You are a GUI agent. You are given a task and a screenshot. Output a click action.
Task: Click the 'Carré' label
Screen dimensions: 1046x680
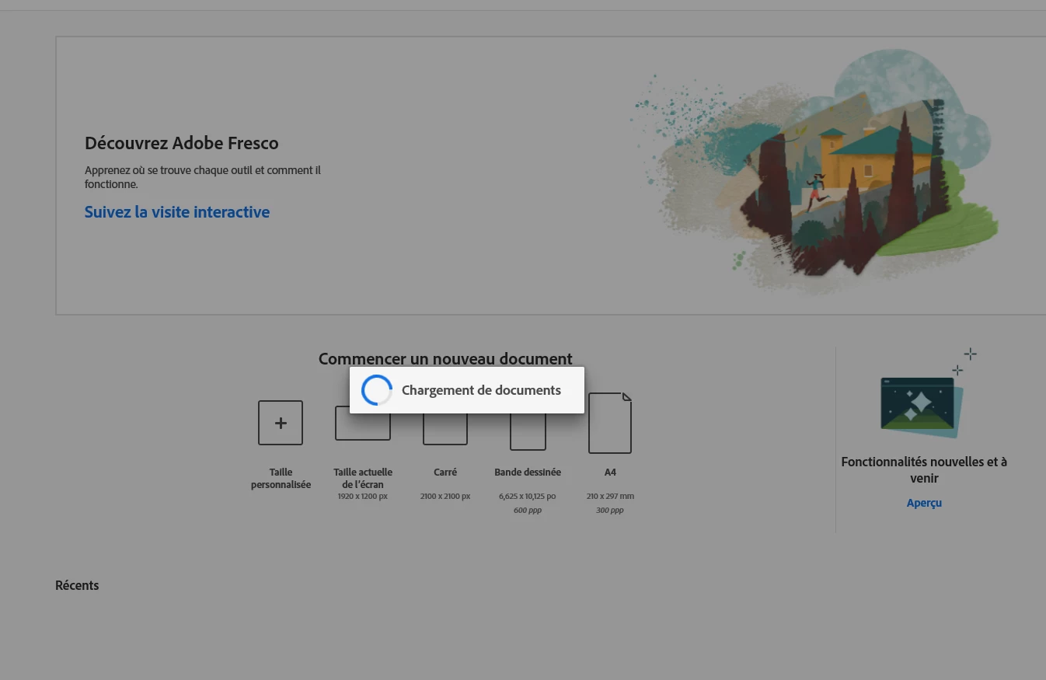445,472
